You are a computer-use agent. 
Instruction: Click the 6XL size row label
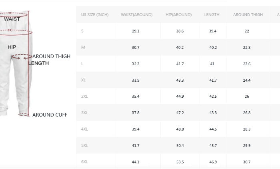click(84, 162)
